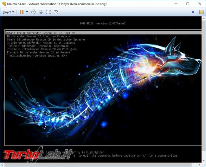
Task: Click the vertical scrollbar up arrow
Action: click(204, 19)
